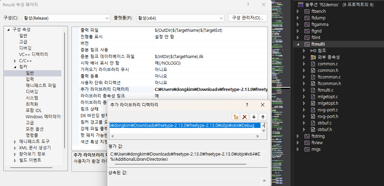Select the ftmulti.c file icon
Screen dimensions: 384x186
(x=313, y=90)
